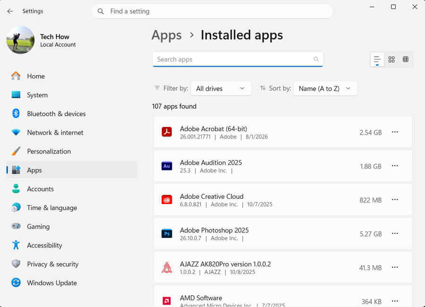Switch to table view layout
This screenshot has width=425, height=307.
click(406, 60)
